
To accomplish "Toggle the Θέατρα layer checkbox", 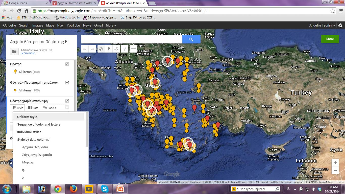I will [x=67, y=64].
